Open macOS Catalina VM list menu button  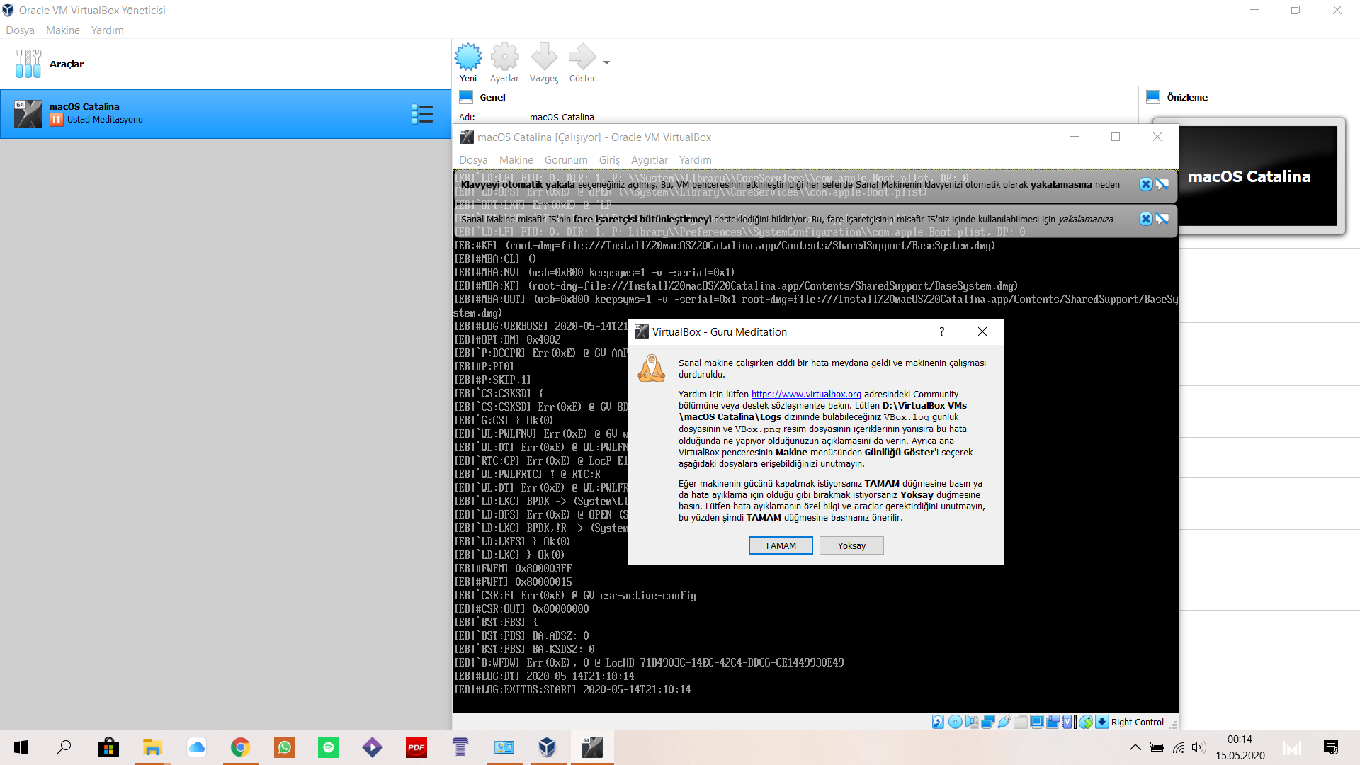[x=422, y=114]
